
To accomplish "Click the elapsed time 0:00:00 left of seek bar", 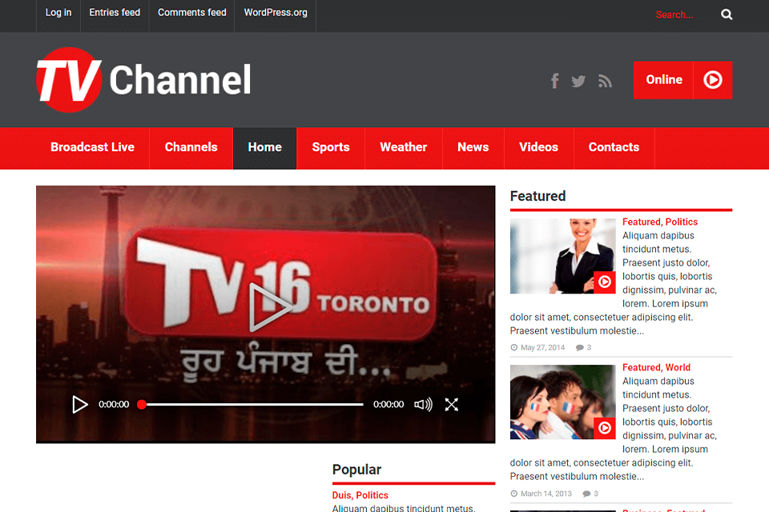I will point(114,404).
